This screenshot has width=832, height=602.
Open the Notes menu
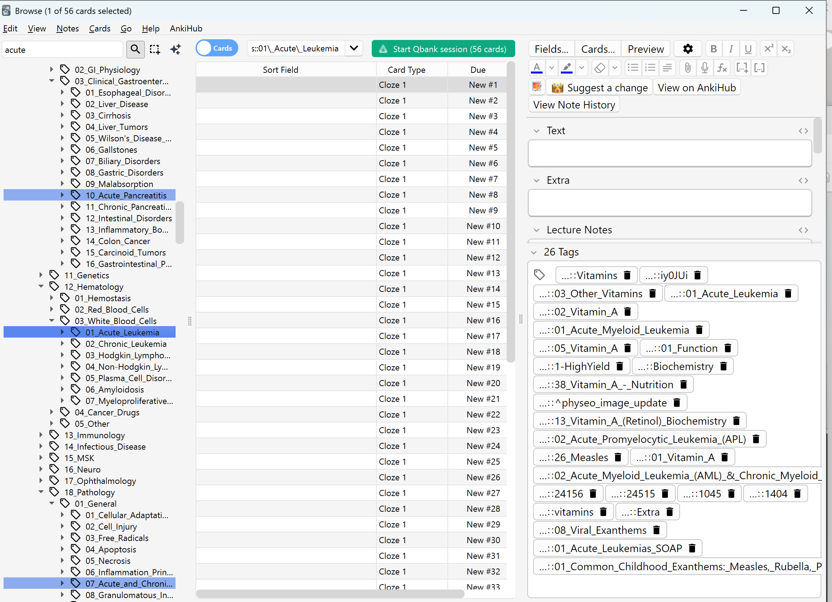(67, 29)
